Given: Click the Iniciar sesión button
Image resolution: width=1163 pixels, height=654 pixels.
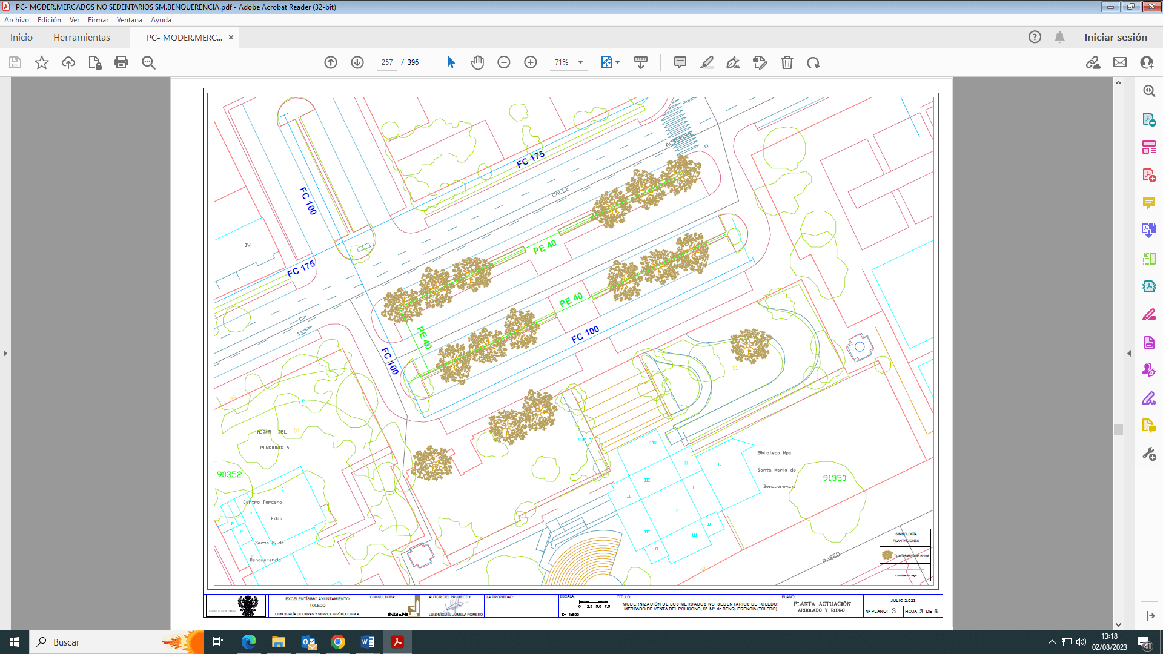Looking at the screenshot, I should [x=1116, y=38].
